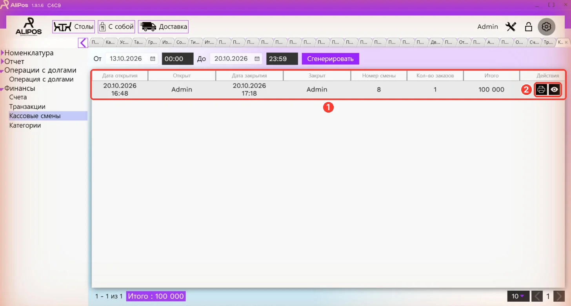Screen dimensions: 571x306
Task: Open calendar for the От date
Action: (x=153, y=59)
